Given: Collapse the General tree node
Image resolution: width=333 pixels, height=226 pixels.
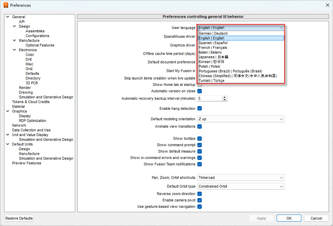Looking at the screenshot, I should point(8,17).
